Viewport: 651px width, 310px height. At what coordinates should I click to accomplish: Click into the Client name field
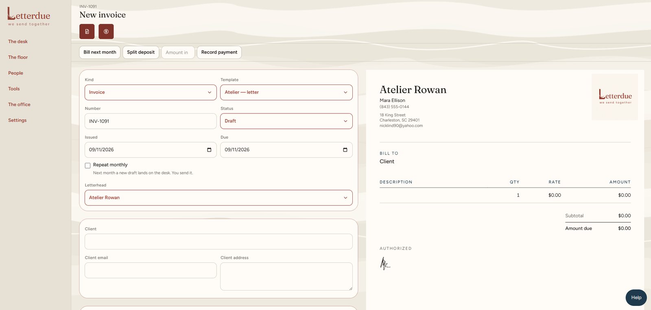click(218, 242)
